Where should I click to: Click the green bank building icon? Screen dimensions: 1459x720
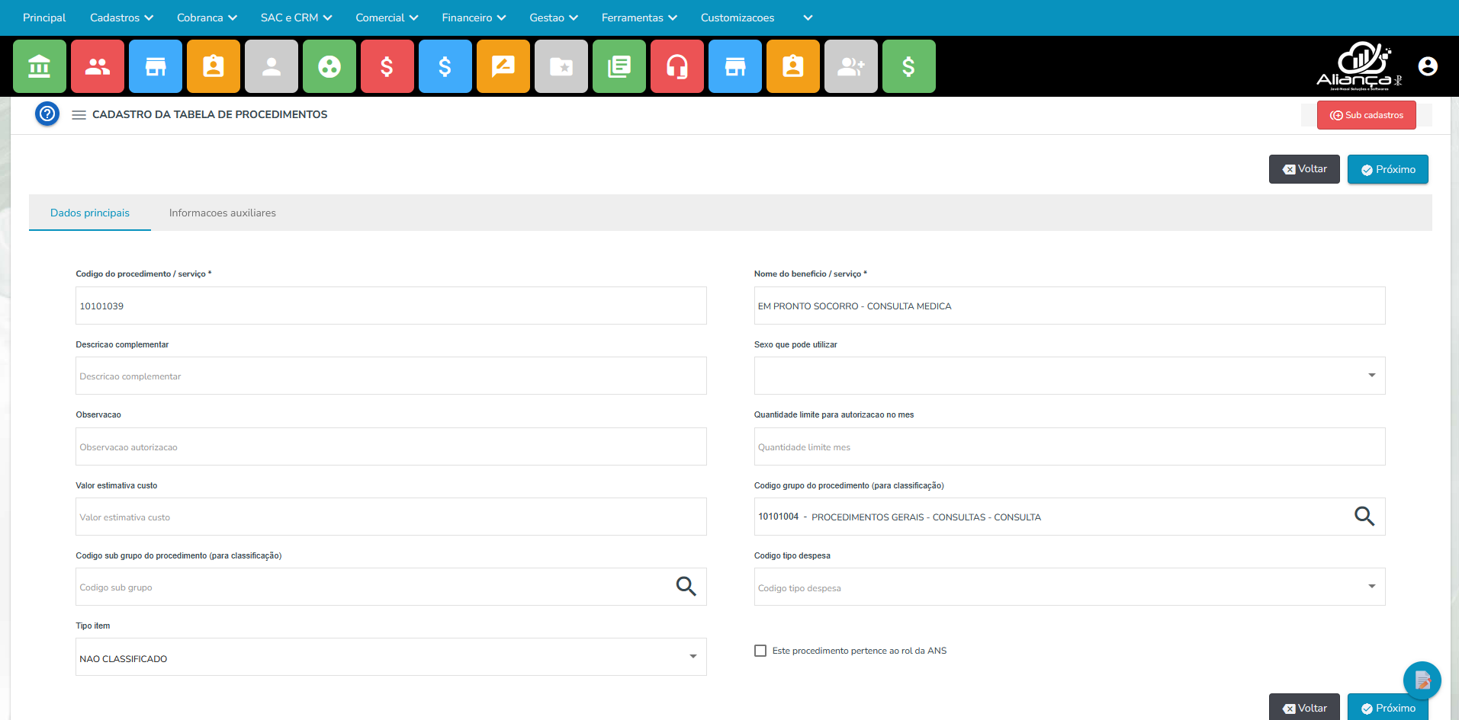pyautogui.click(x=40, y=67)
